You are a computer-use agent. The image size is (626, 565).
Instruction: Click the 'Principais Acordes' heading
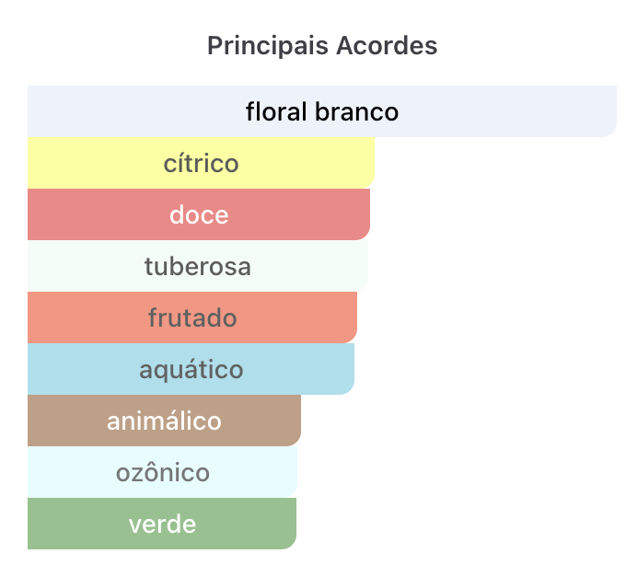[322, 46]
